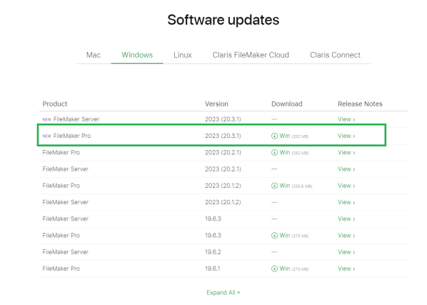Click FileMaker Pro name in 20.2.1 row
The width and height of the screenshot is (427, 305).
point(61,153)
